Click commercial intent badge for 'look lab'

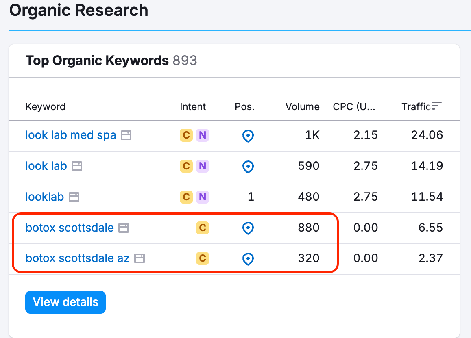point(186,166)
